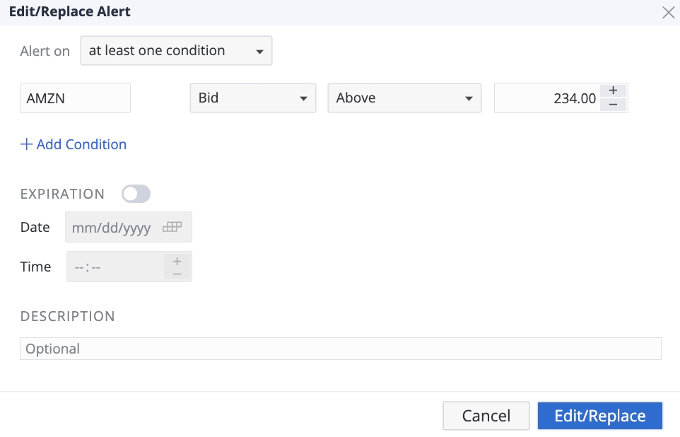The height and width of the screenshot is (437, 680).
Task: Click the Edit/Replace Alert title bar
Action: pos(283,12)
